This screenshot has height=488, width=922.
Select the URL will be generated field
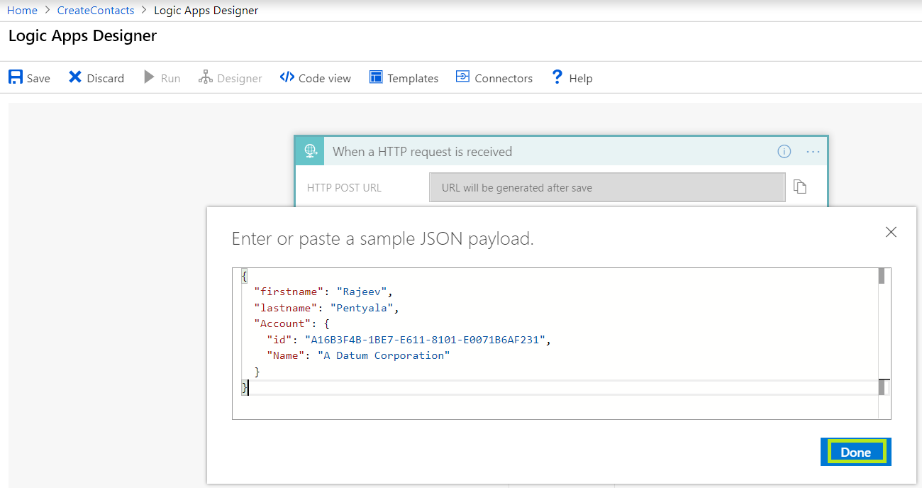click(x=606, y=187)
